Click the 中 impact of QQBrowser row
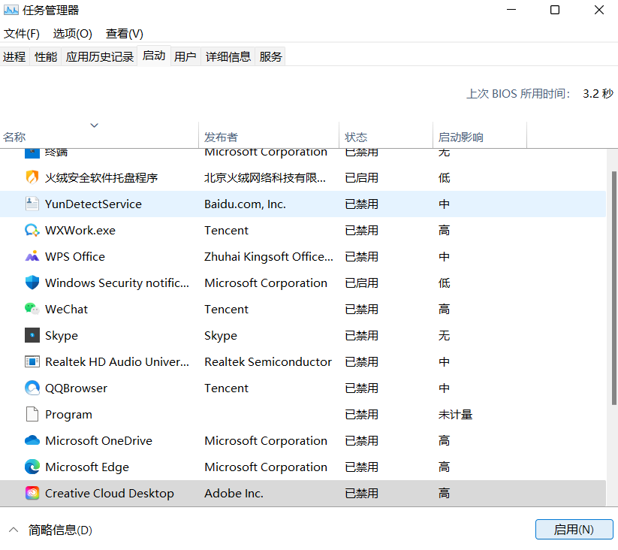618x550 pixels. click(445, 388)
